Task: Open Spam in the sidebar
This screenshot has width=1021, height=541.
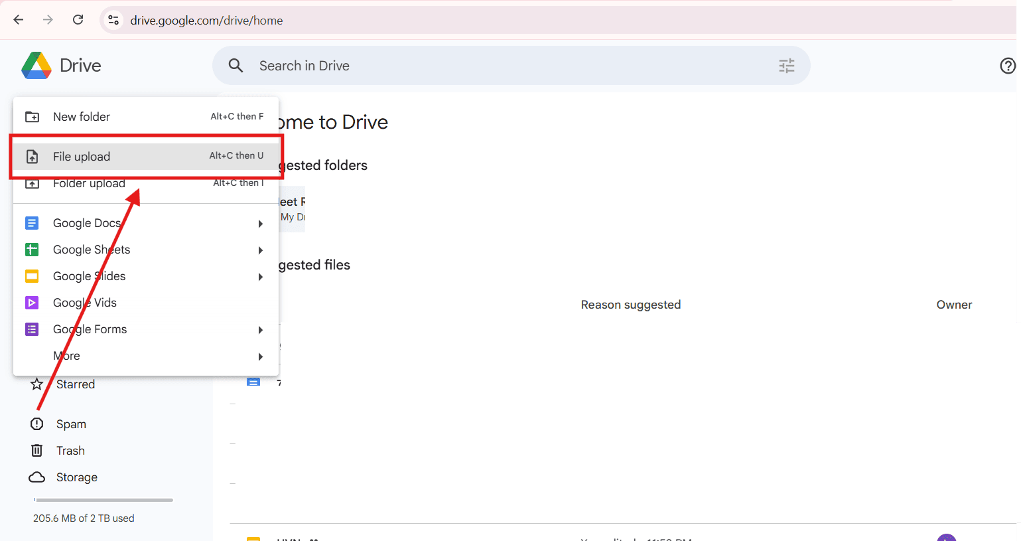Action: coord(71,424)
